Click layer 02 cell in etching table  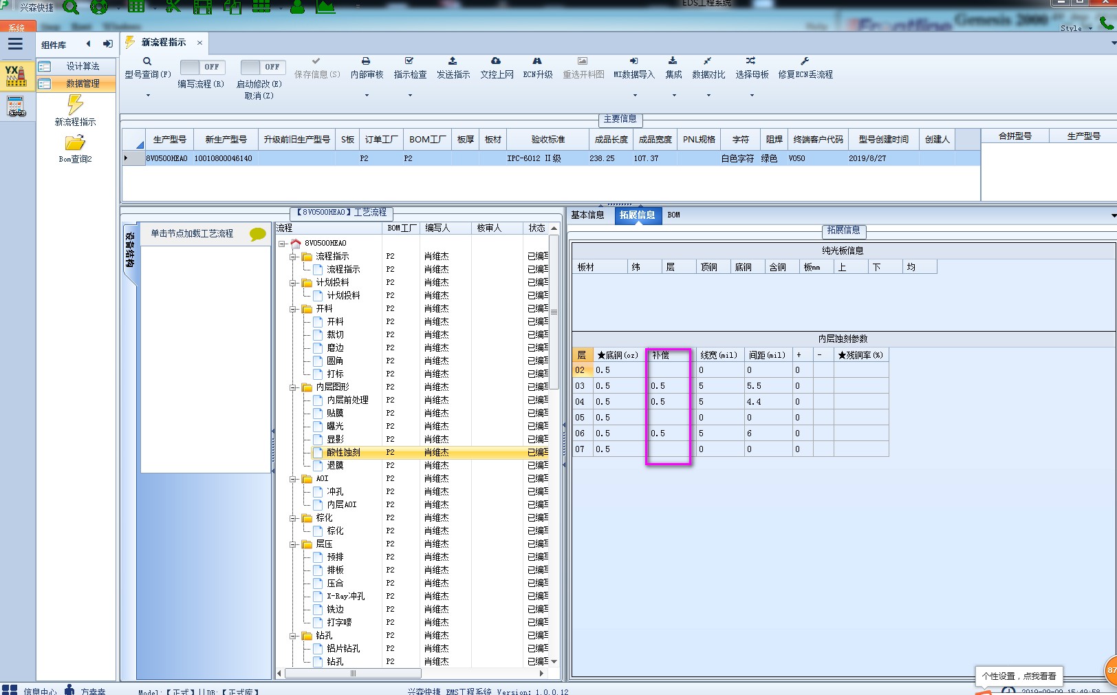pyautogui.click(x=582, y=370)
